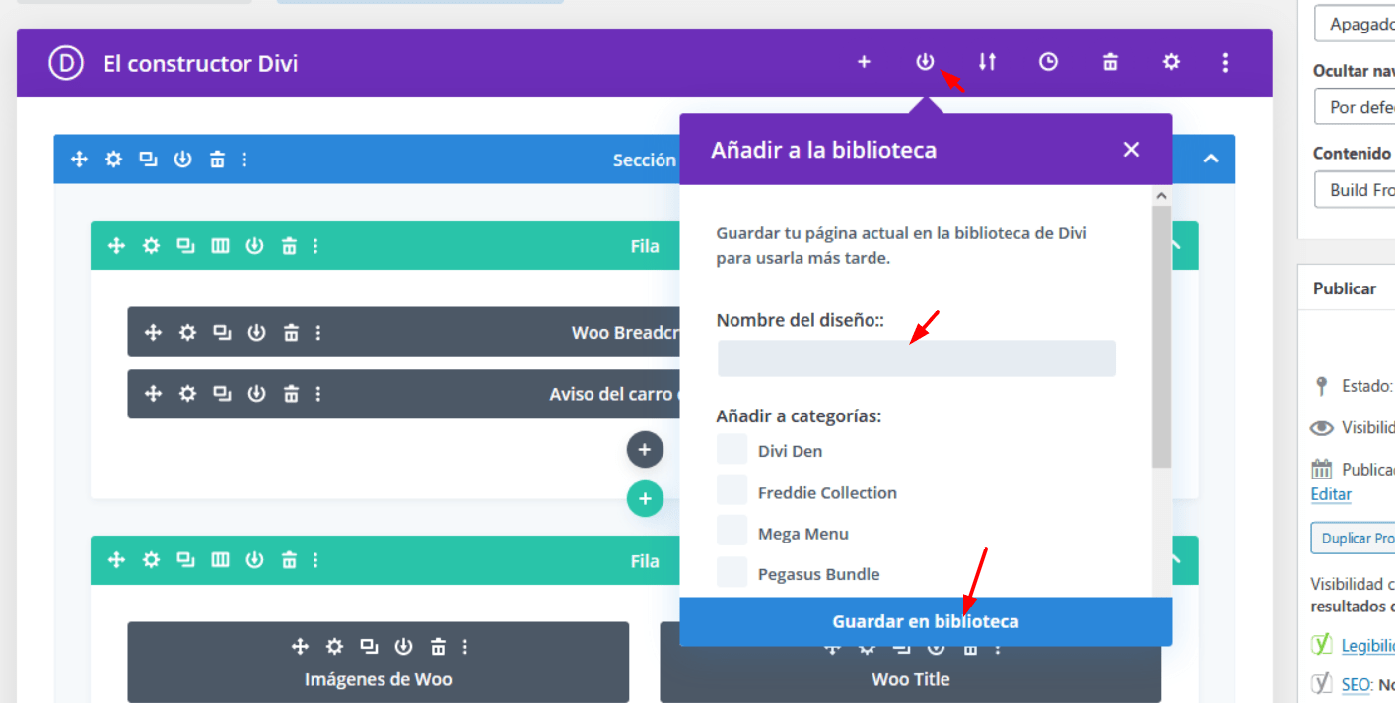The image size is (1395, 703).
Task: Open the Legibilidad Yoast link
Action: click(x=1368, y=645)
